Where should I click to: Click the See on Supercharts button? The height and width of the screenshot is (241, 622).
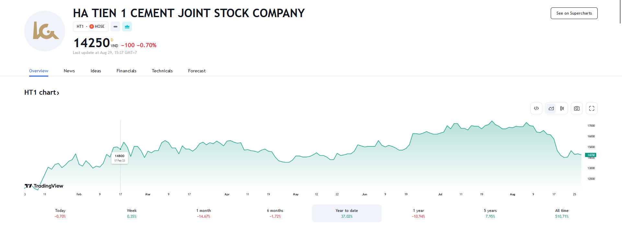tap(574, 13)
